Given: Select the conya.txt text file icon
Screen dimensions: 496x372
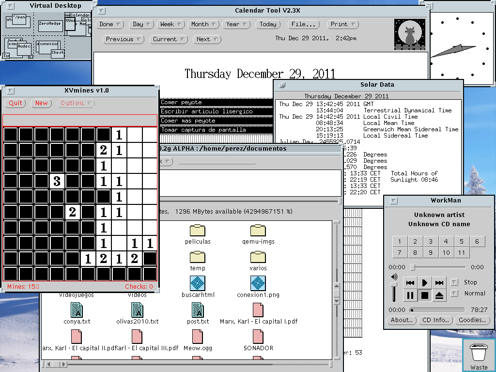Looking at the screenshot, I should click(77, 310).
